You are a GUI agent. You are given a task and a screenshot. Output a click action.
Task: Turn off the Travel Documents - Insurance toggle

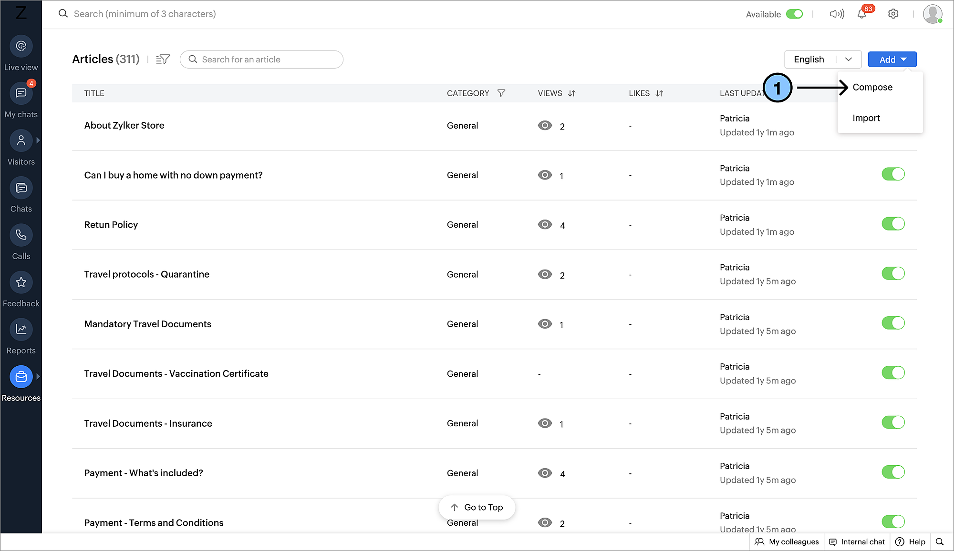(x=893, y=422)
